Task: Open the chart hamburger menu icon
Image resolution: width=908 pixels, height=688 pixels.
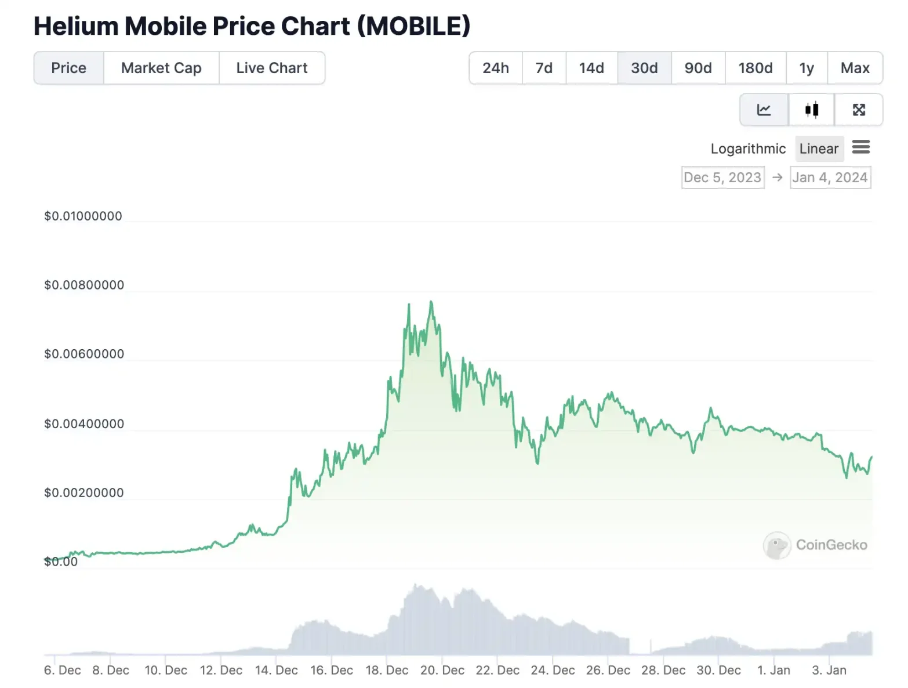Action: click(861, 147)
